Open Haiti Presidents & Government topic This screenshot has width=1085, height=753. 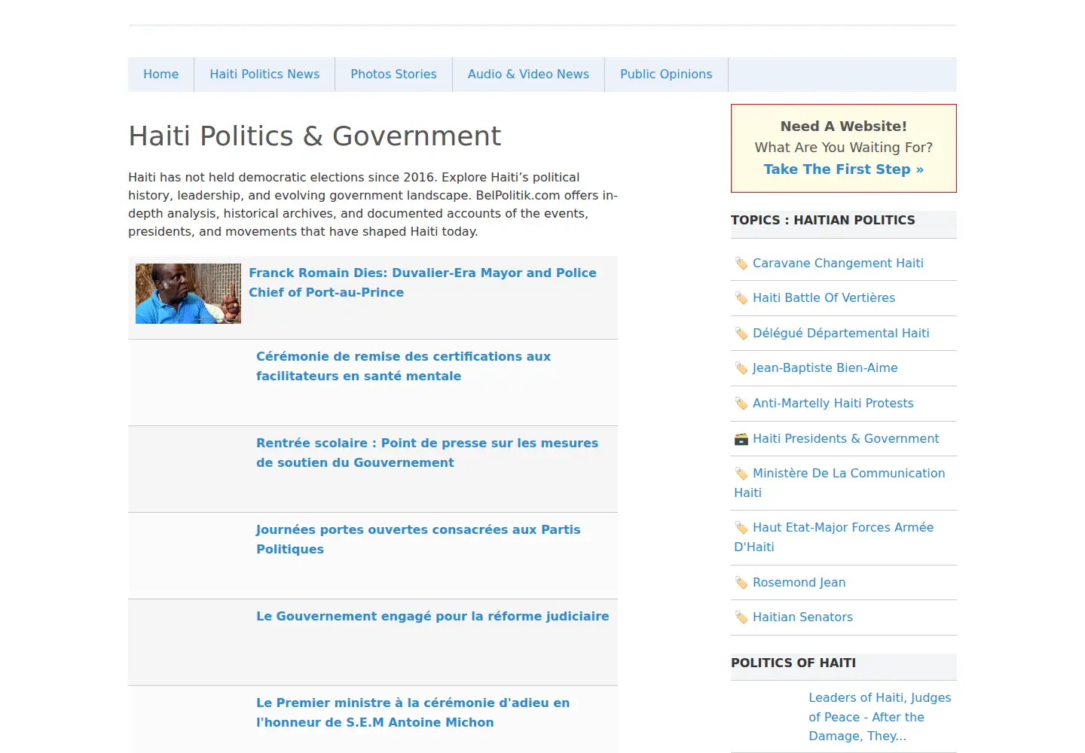coord(845,438)
